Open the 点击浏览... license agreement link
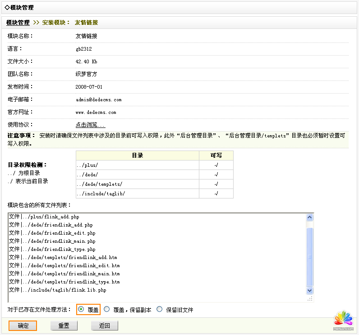Screen dimensions: 359x335 point(90,125)
